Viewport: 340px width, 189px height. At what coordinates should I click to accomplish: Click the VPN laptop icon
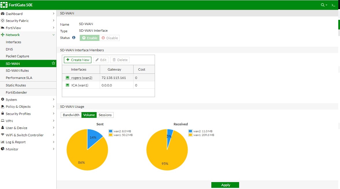[3, 120]
